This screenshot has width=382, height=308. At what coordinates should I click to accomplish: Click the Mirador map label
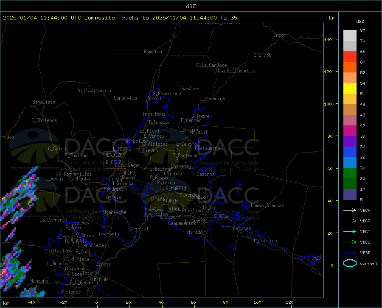[196, 232]
